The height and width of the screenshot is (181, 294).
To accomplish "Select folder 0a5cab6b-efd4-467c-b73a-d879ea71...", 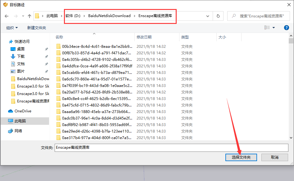I will (x=97, y=73).
